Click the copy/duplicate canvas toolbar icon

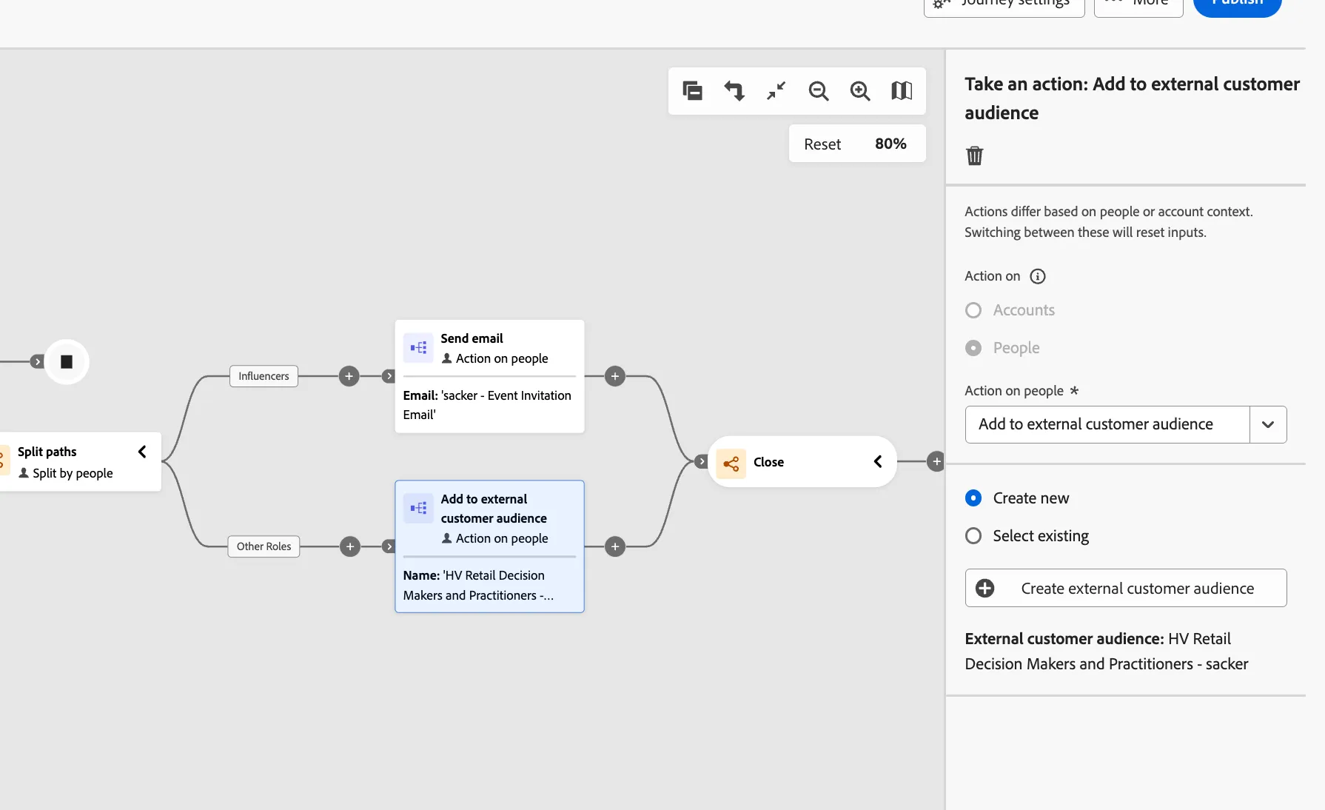[x=692, y=91]
